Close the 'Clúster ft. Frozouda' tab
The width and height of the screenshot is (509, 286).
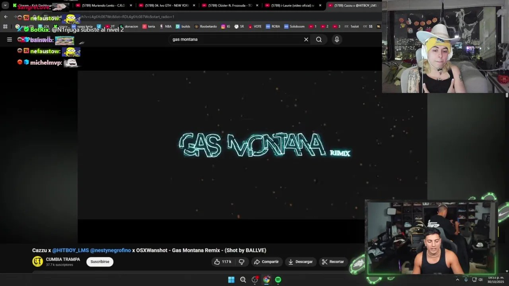tap(257, 6)
